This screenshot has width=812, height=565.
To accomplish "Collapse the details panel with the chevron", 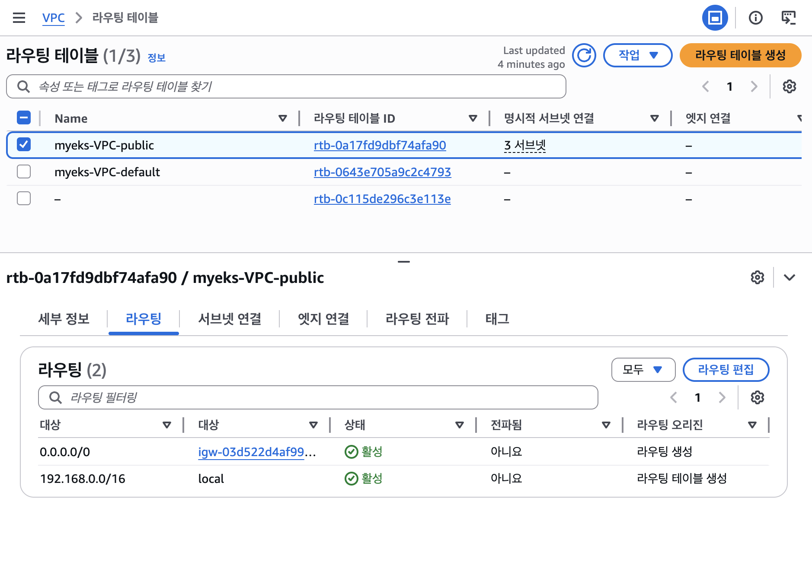I will (x=790, y=278).
